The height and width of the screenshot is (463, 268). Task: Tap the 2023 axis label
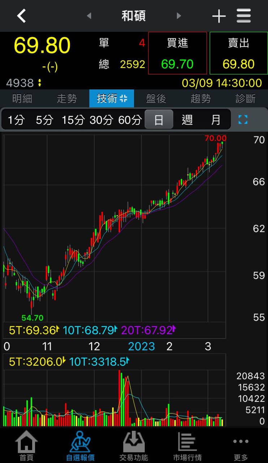(x=142, y=347)
